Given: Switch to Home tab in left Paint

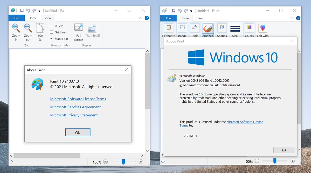Looking at the screenshot, I should [x=33, y=18].
